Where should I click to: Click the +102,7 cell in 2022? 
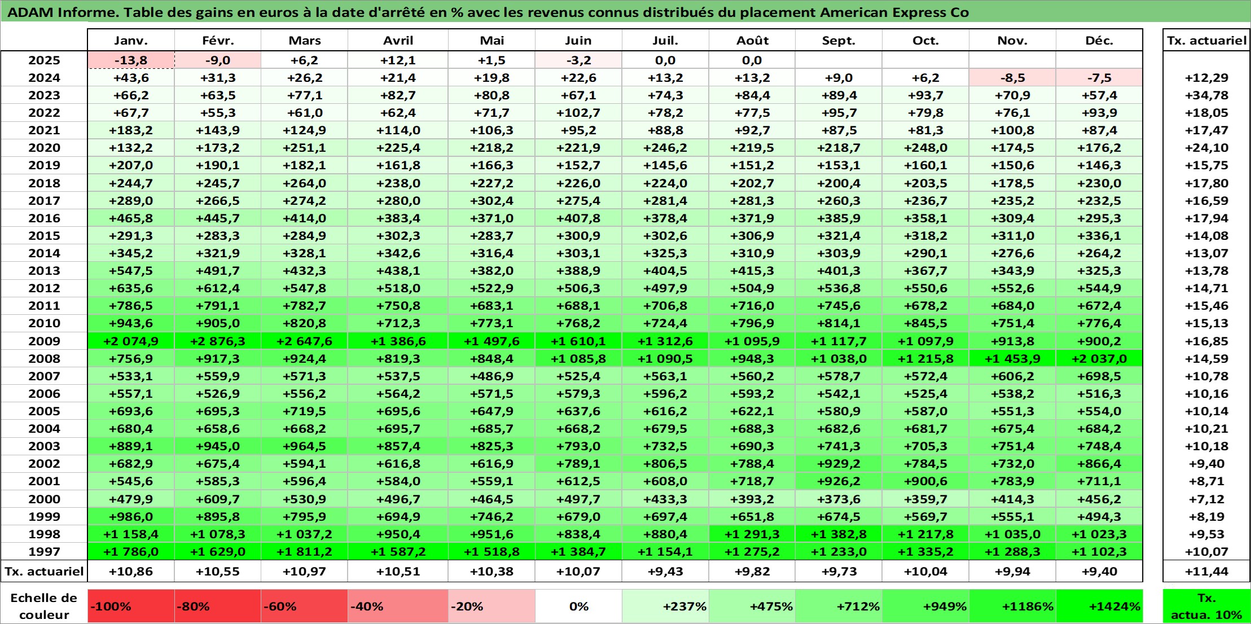pyautogui.click(x=578, y=112)
